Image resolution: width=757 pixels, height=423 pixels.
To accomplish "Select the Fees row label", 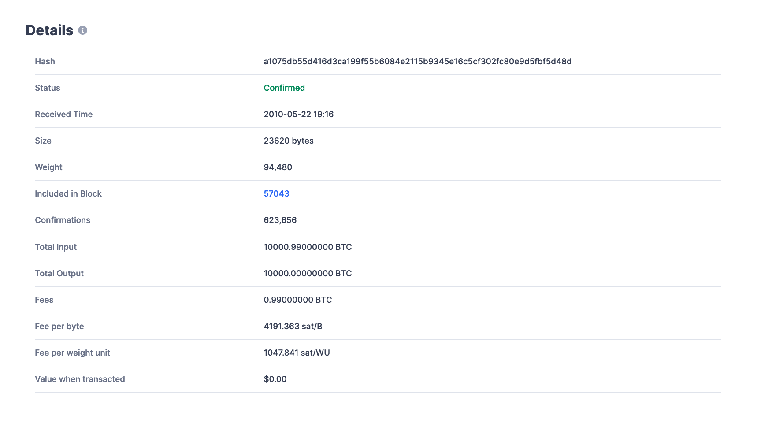I will click(x=44, y=300).
